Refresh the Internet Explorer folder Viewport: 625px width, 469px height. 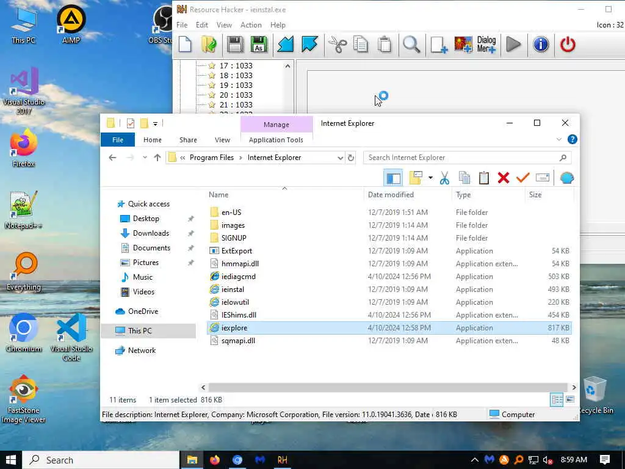tap(351, 158)
